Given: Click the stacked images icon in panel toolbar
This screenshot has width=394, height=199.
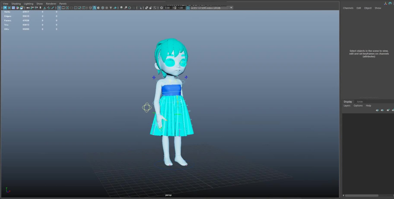Looking at the screenshot, I should pyautogui.click(x=22, y=8).
